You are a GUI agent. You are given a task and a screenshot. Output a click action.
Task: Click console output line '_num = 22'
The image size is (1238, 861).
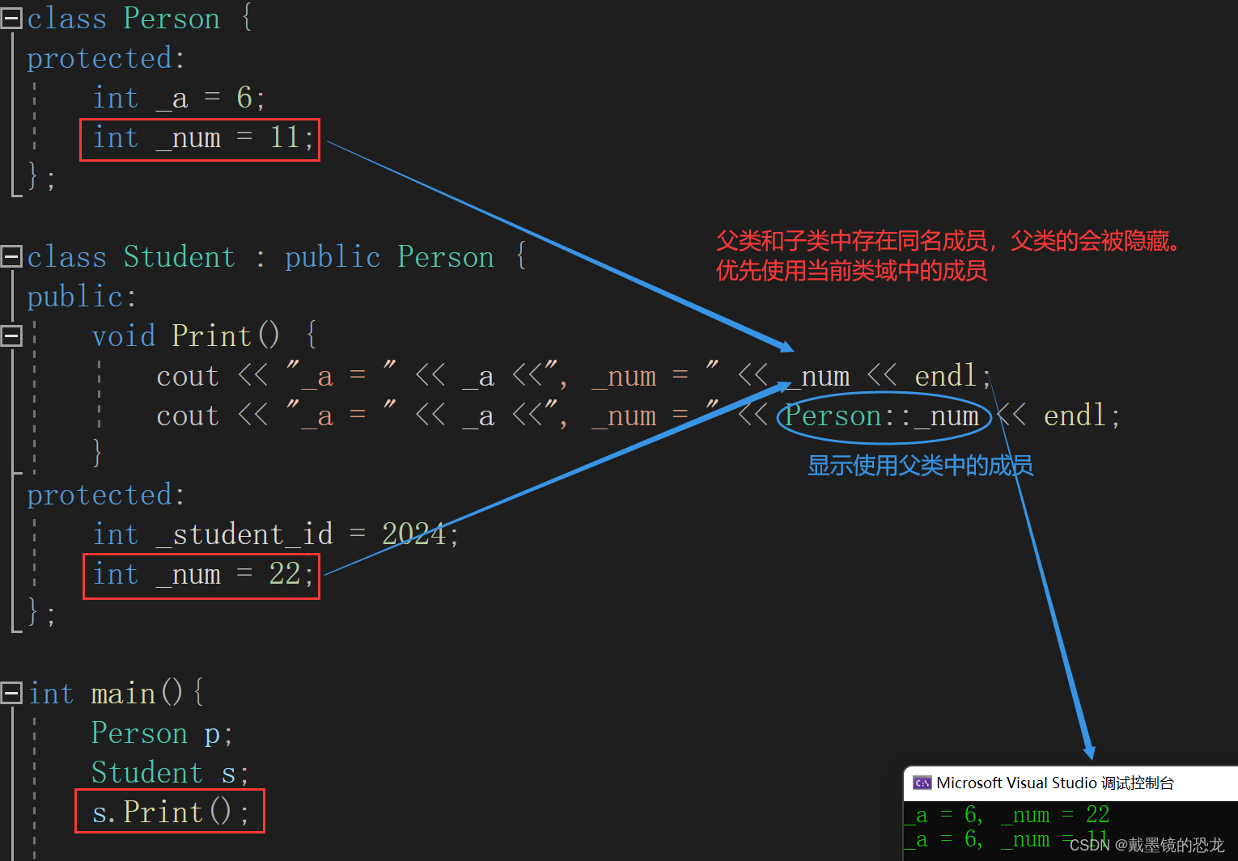click(x=1055, y=814)
